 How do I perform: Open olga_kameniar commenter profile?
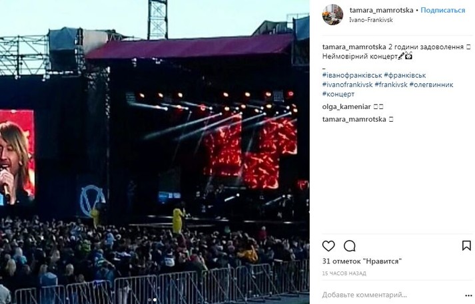click(x=346, y=107)
